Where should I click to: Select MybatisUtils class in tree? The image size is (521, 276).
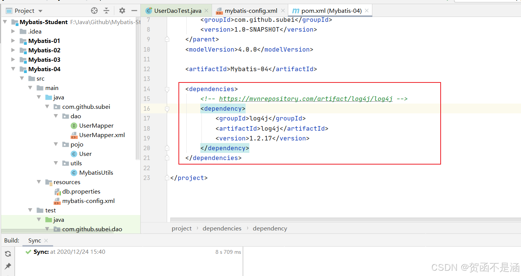point(96,172)
